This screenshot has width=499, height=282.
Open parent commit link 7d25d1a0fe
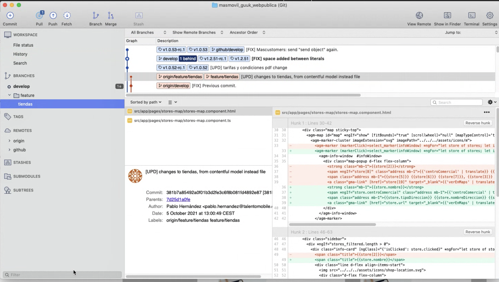(x=178, y=199)
